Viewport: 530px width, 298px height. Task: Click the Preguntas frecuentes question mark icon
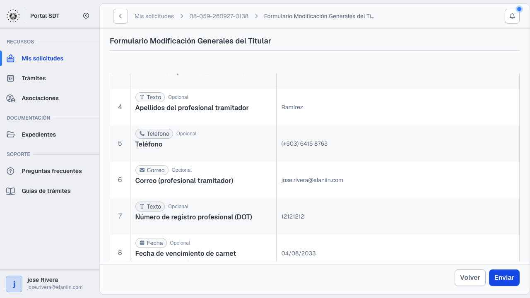11,171
